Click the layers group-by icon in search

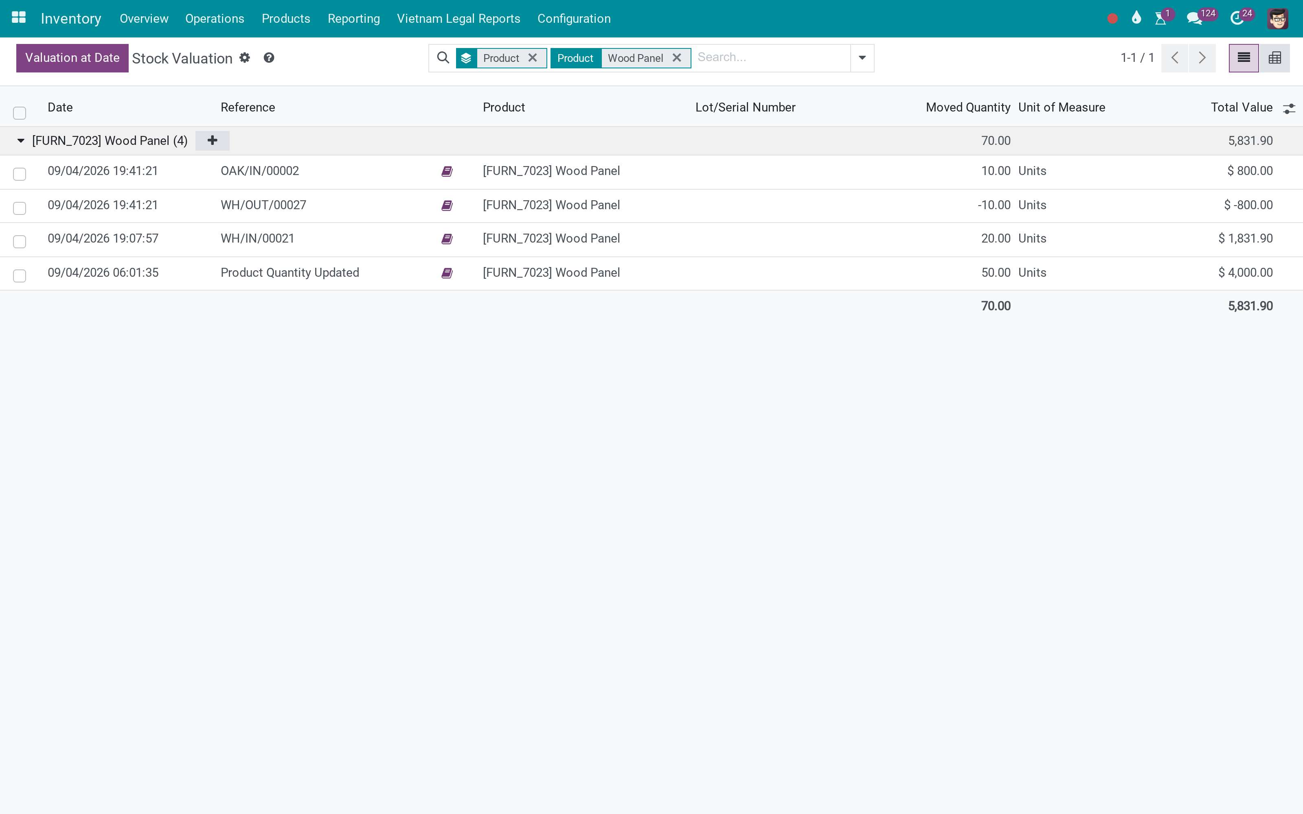466,58
